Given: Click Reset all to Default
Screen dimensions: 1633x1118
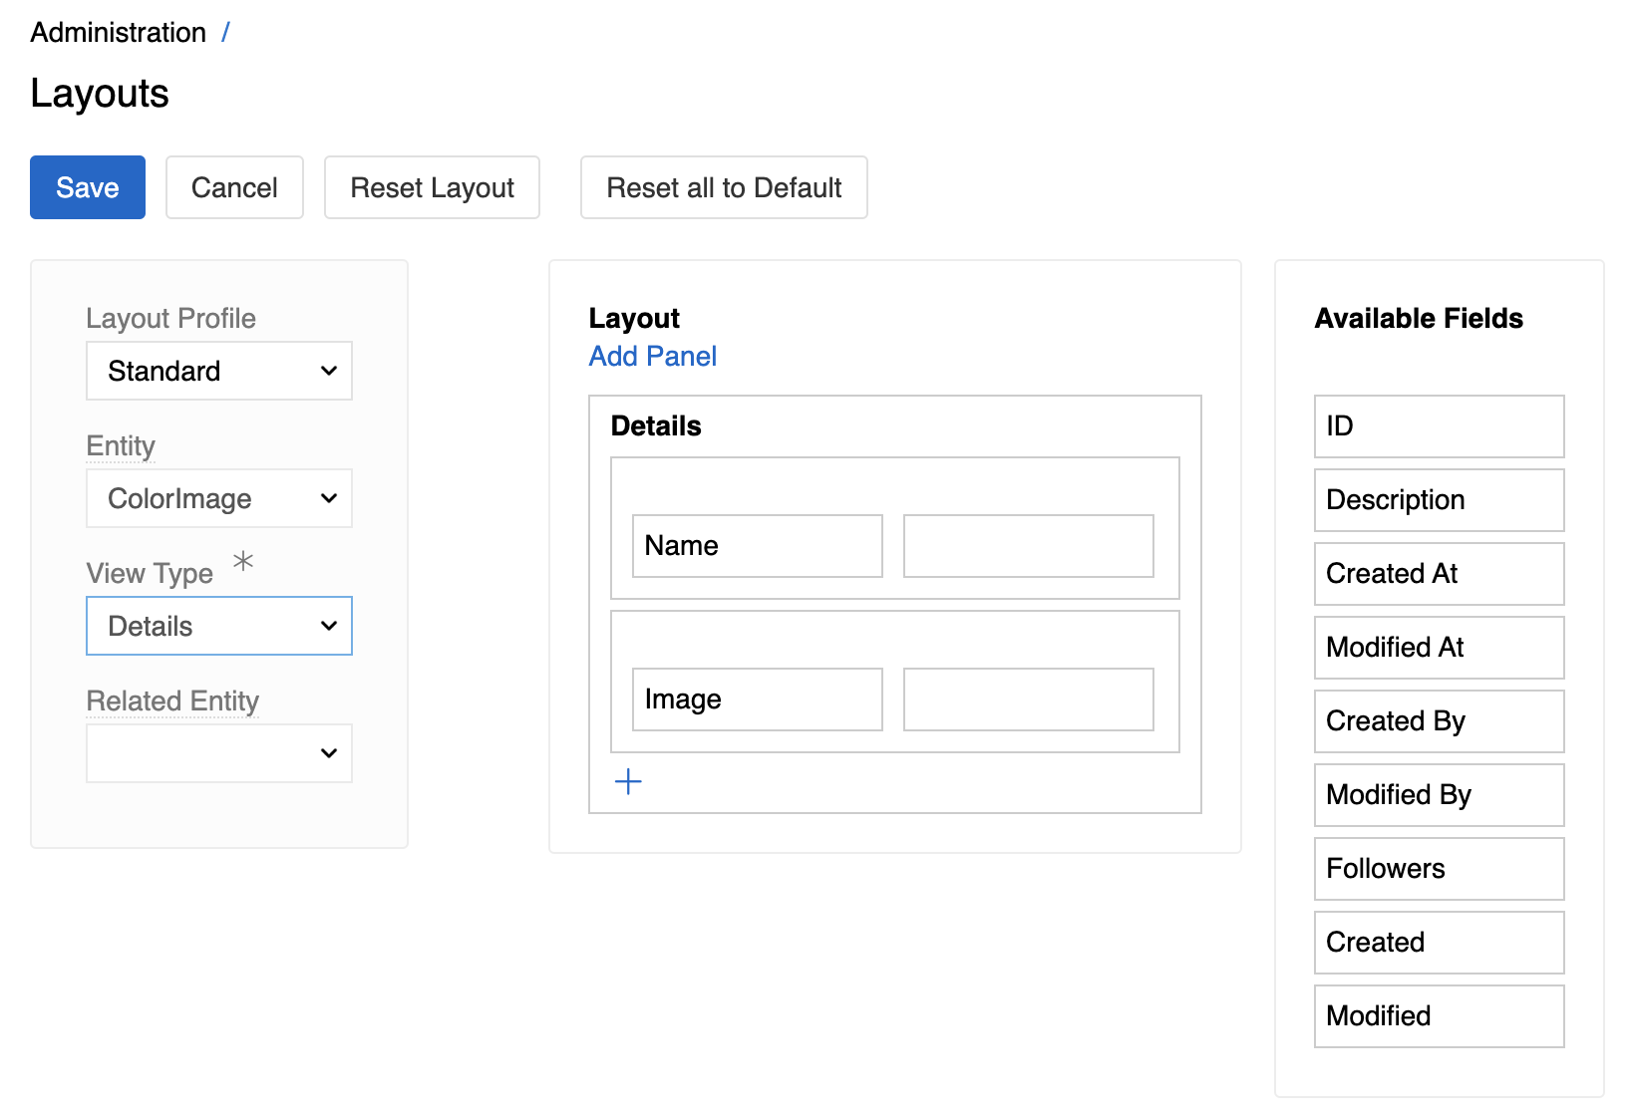Looking at the screenshot, I should [724, 187].
